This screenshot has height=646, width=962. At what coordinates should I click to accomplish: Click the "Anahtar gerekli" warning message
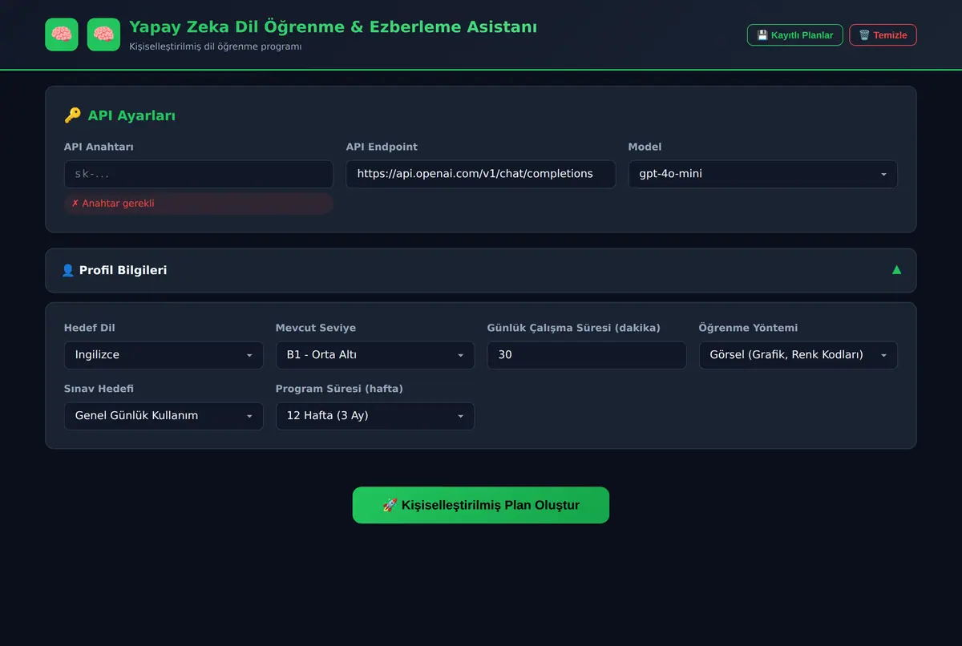[x=199, y=204]
